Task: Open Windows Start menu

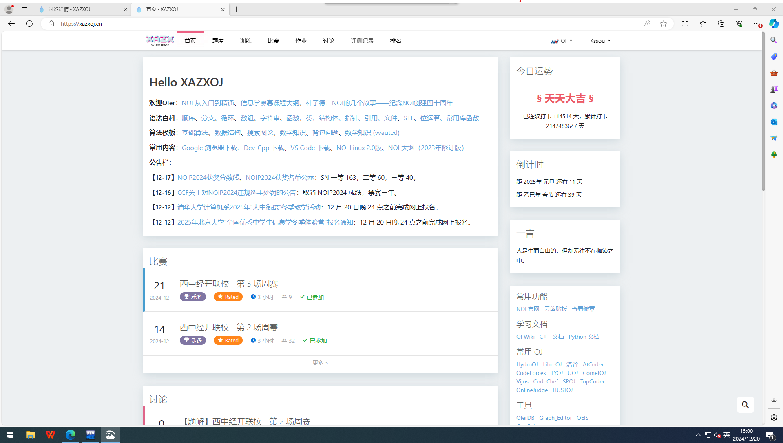Action: click(x=10, y=435)
